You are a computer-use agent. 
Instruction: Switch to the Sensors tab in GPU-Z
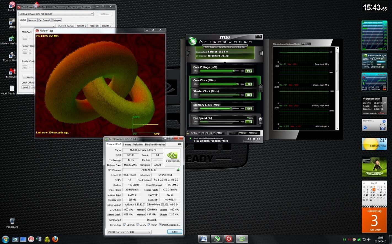pyautogui.click(x=127, y=144)
